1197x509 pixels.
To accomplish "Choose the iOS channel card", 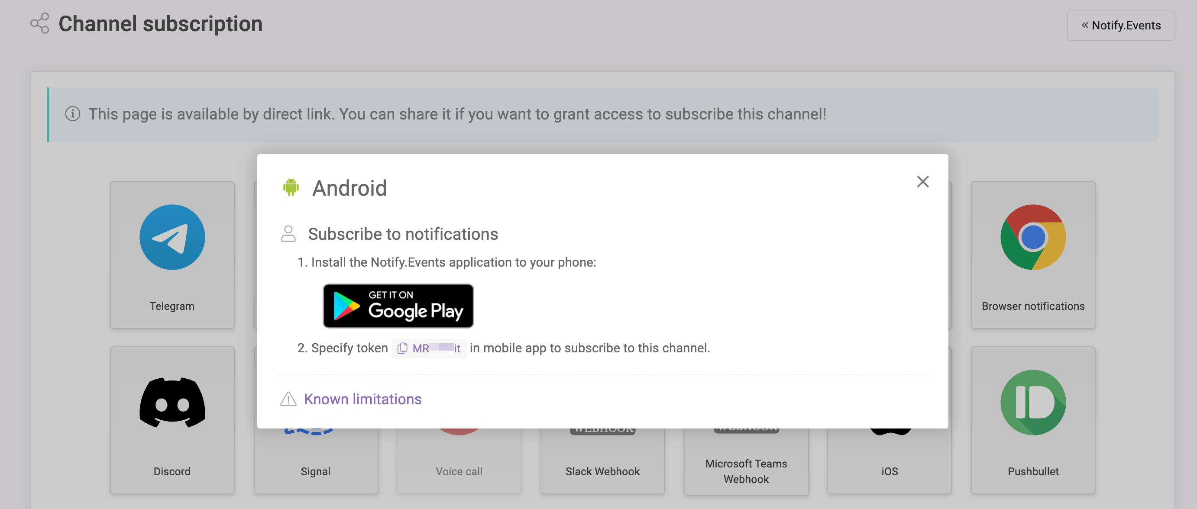I will (890, 461).
